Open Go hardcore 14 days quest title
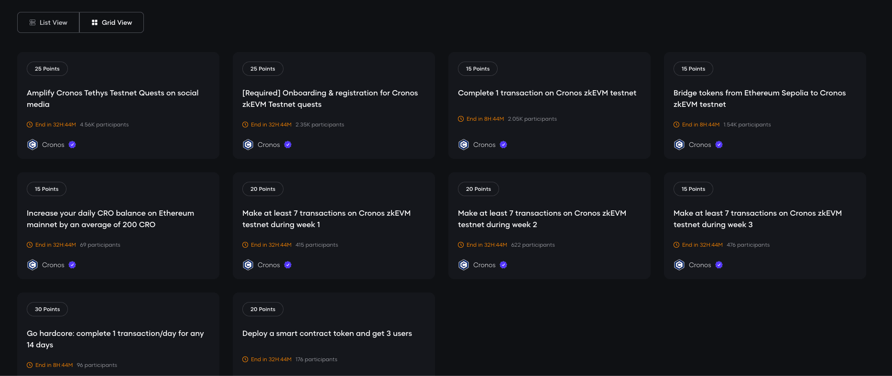892x376 pixels. point(115,339)
